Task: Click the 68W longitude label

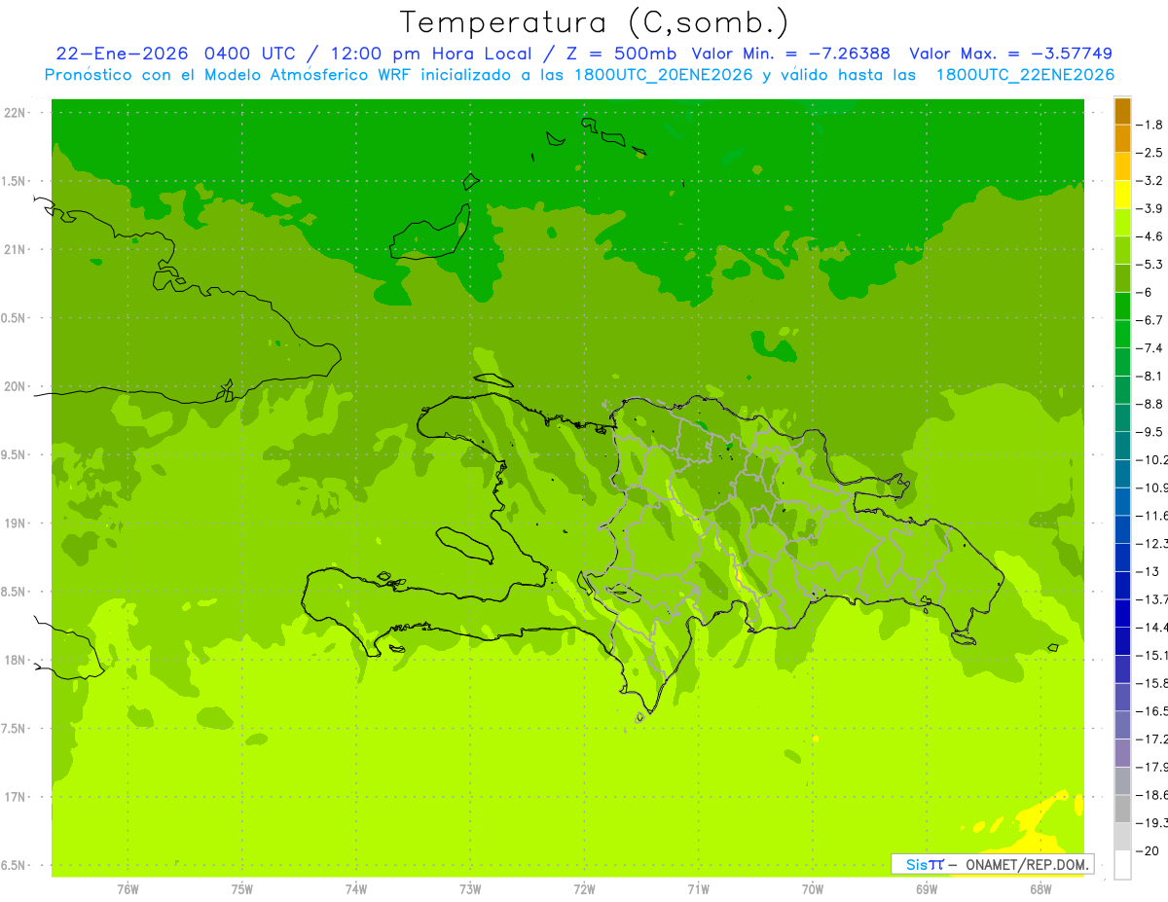Action: coord(1040,888)
